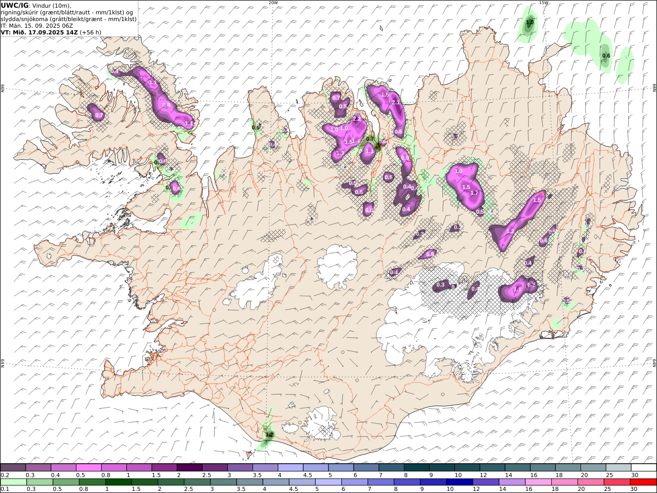
Task: Click the slate blue snow swatch labeled 6
Action: click(366, 467)
